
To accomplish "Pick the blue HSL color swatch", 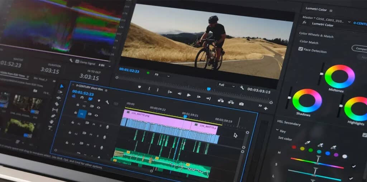I will tap(328, 153).
